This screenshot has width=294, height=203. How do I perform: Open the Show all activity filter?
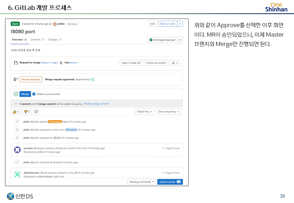169,112
